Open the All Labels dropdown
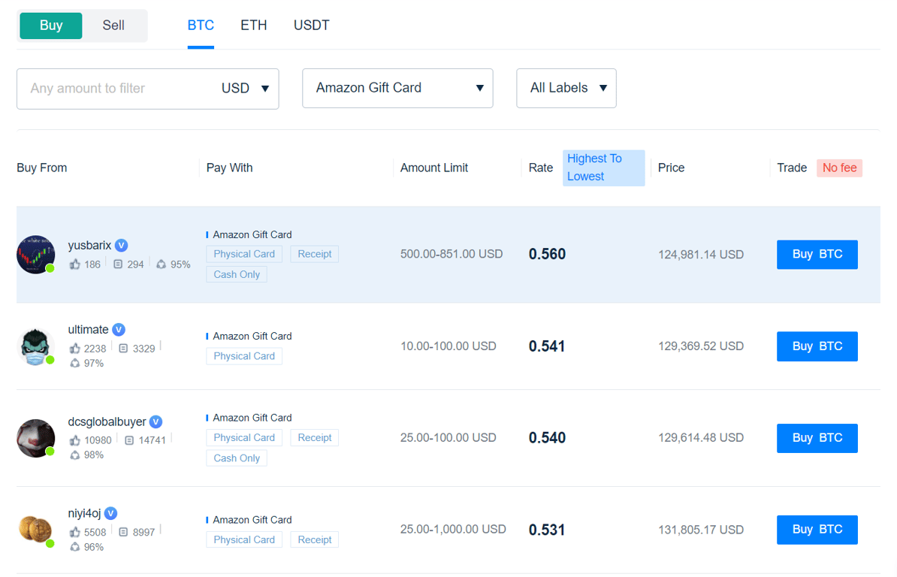The height and width of the screenshot is (577, 897). click(x=566, y=88)
